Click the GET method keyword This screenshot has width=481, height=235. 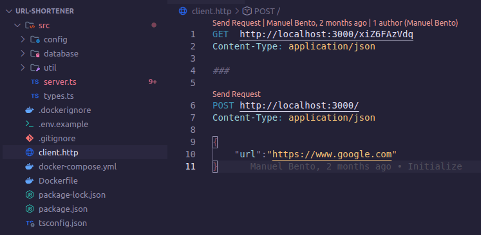pos(221,35)
